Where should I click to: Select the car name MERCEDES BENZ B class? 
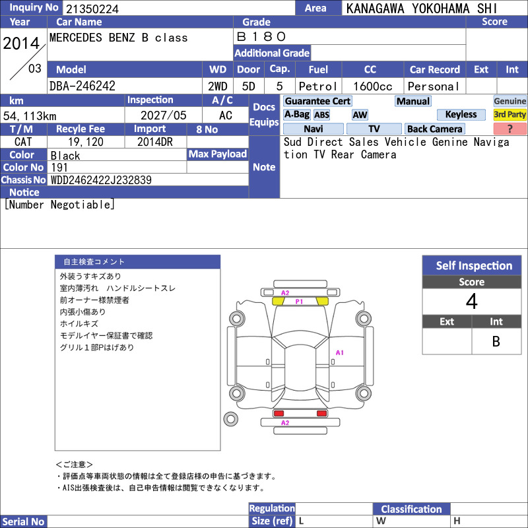pos(119,38)
